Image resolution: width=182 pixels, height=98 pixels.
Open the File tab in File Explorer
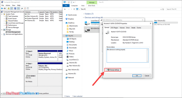pos(66,5)
